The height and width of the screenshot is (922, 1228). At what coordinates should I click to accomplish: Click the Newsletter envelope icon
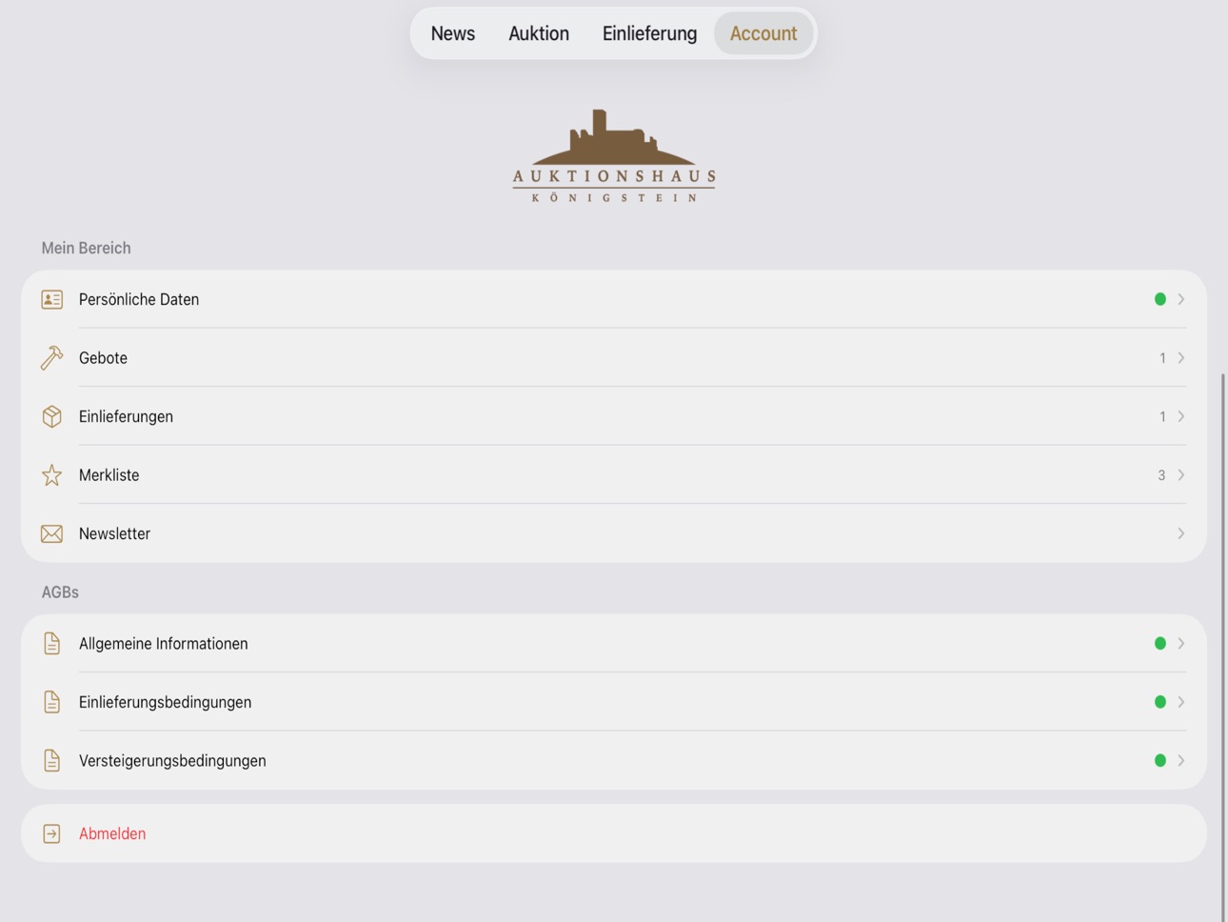click(x=51, y=533)
